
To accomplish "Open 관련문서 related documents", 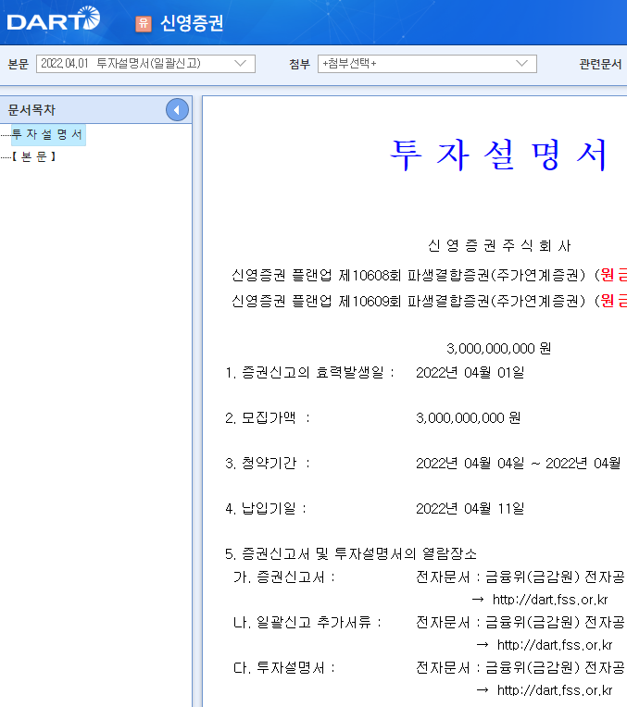I will point(600,64).
